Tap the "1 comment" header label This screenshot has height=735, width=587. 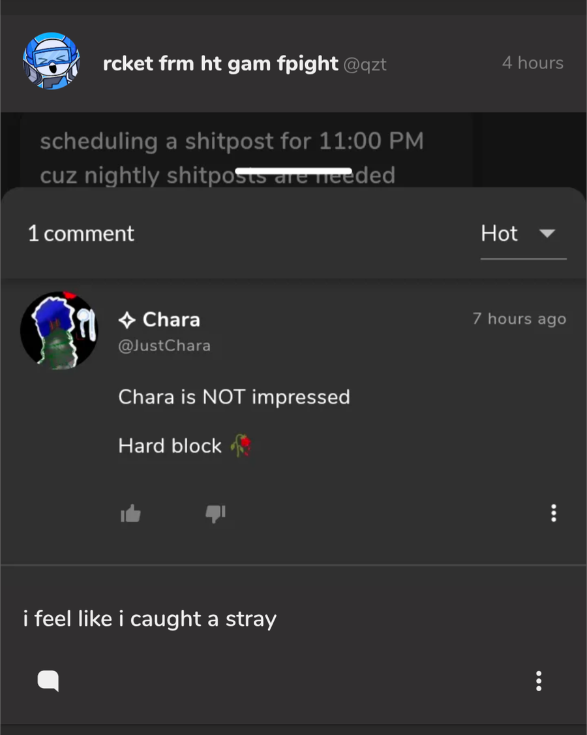tap(81, 234)
